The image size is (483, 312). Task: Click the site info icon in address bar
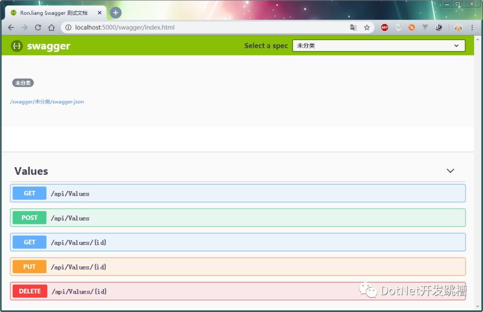pyautogui.click(x=68, y=27)
